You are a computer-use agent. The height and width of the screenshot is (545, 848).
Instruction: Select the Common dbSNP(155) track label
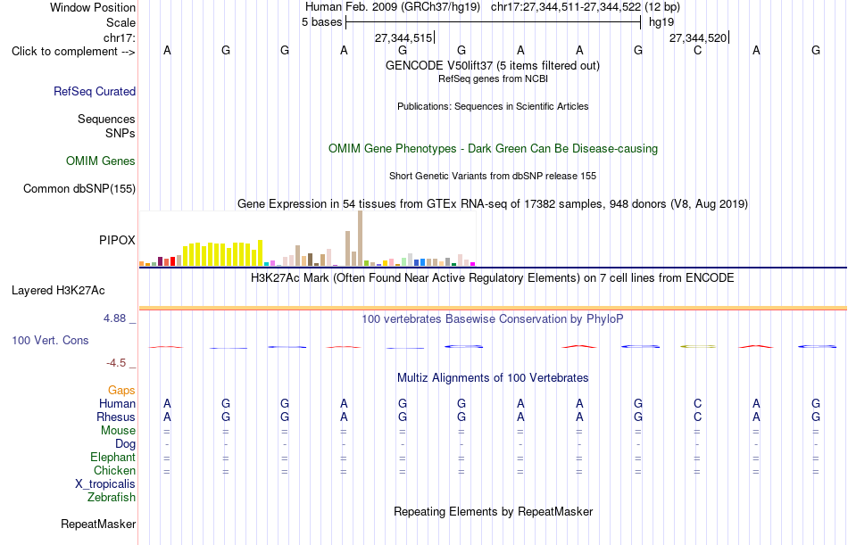pyautogui.click(x=79, y=189)
